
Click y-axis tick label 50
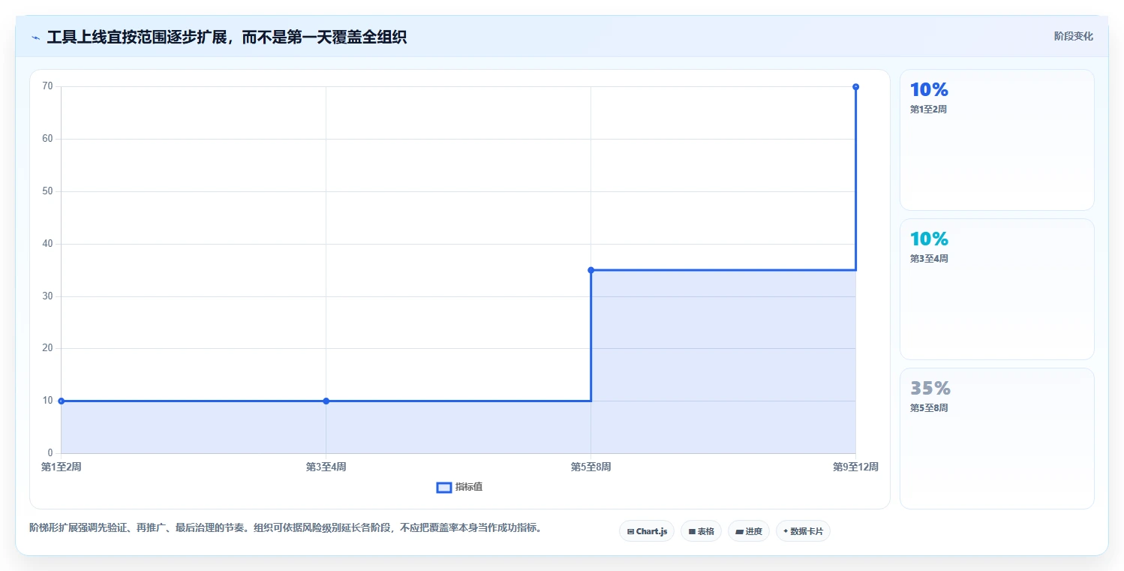pos(47,191)
